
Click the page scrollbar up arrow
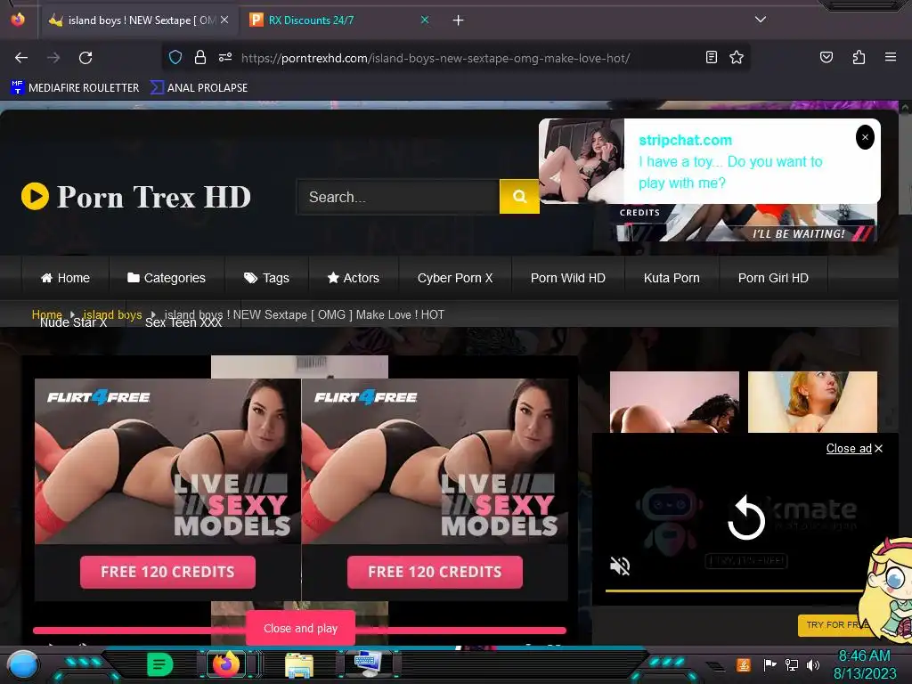[x=905, y=108]
